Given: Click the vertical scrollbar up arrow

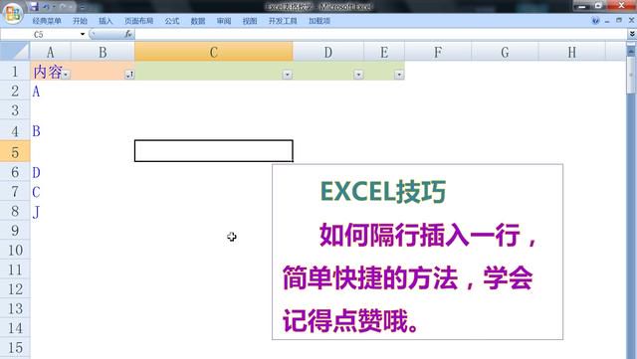Looking at the screenshot, I should pyautogui.click(x=631, y=51).
